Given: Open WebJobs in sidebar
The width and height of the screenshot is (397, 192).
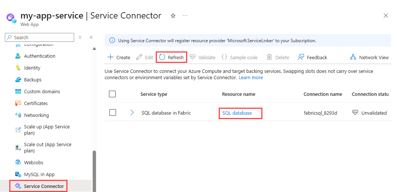Looking at the screenshot, I should (x=33, y=163).
